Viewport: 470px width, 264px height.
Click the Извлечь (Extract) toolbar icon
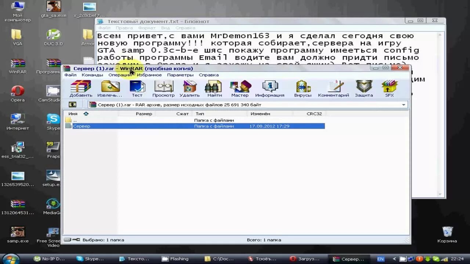(110, 88)
